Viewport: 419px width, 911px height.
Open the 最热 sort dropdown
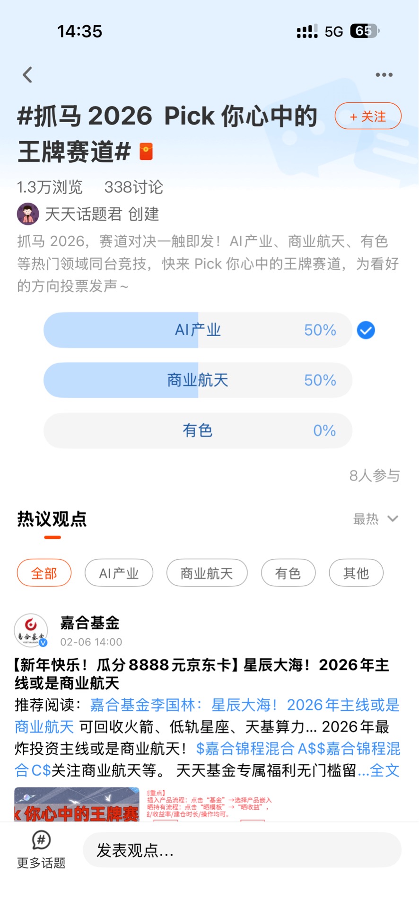tap(375, 519)
